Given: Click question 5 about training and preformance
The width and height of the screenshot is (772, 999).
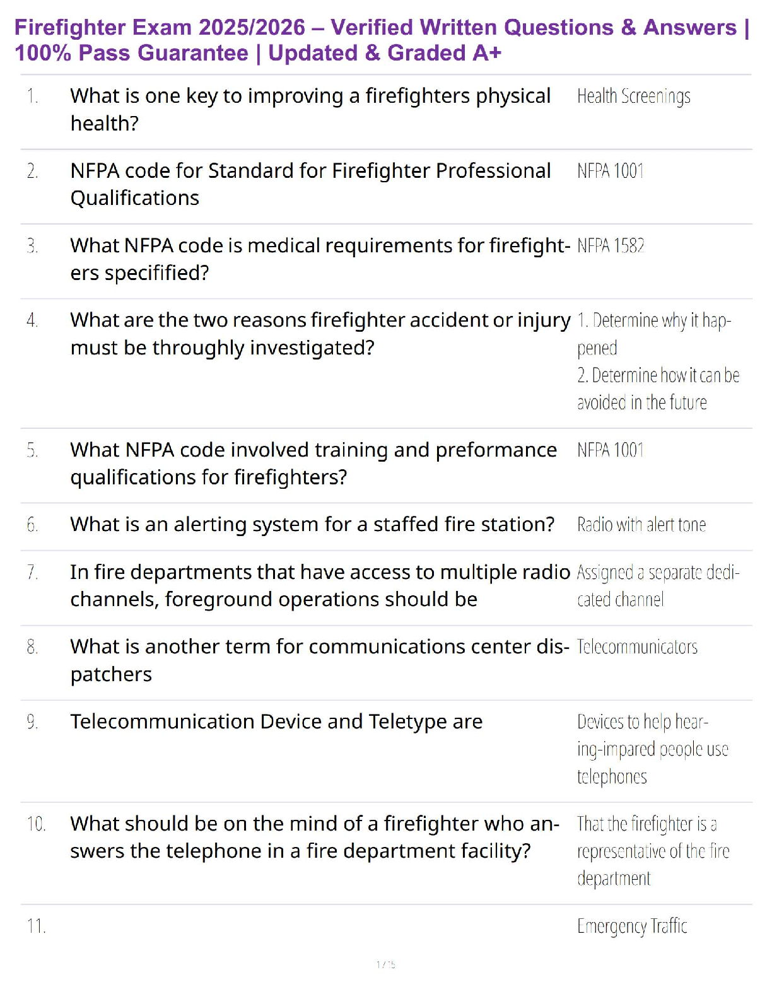Looking at the screenshot, I should 313,463.
